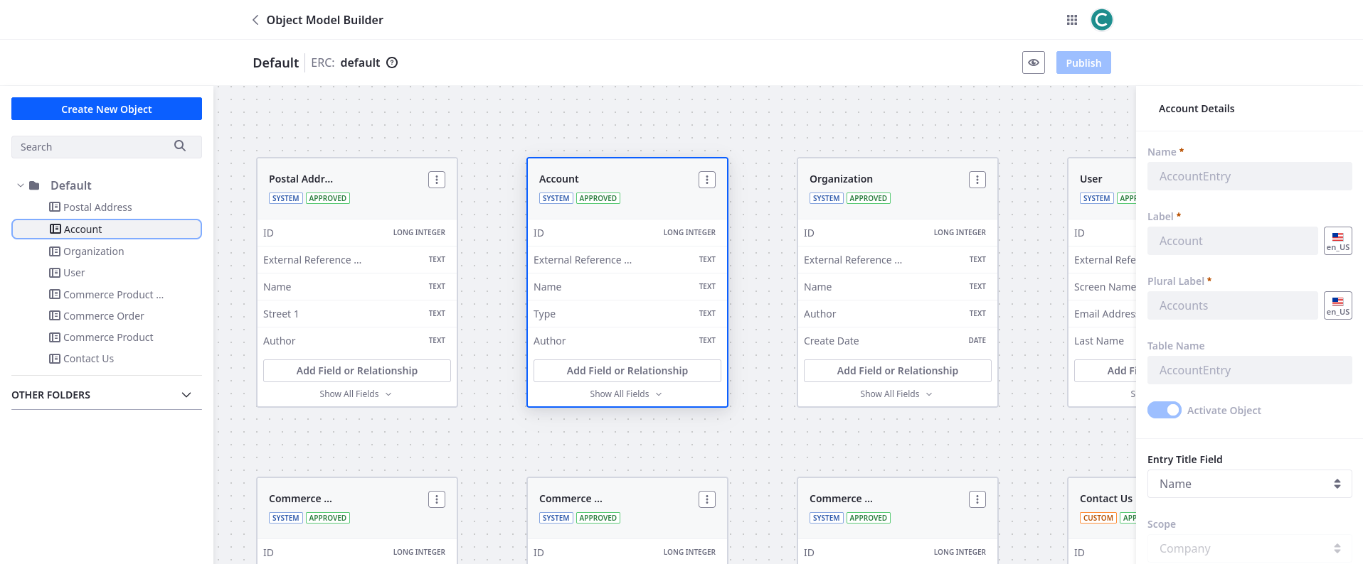This screenshot has width=1363, height=564.
Task: Click the ERC help question mark icon
Action: (x=392, y=63)
